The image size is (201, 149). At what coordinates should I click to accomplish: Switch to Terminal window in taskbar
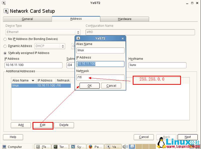[x=60, y=147]
